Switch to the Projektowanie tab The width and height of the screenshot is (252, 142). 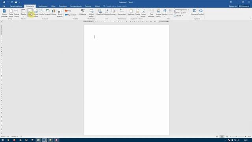(43, 6)
